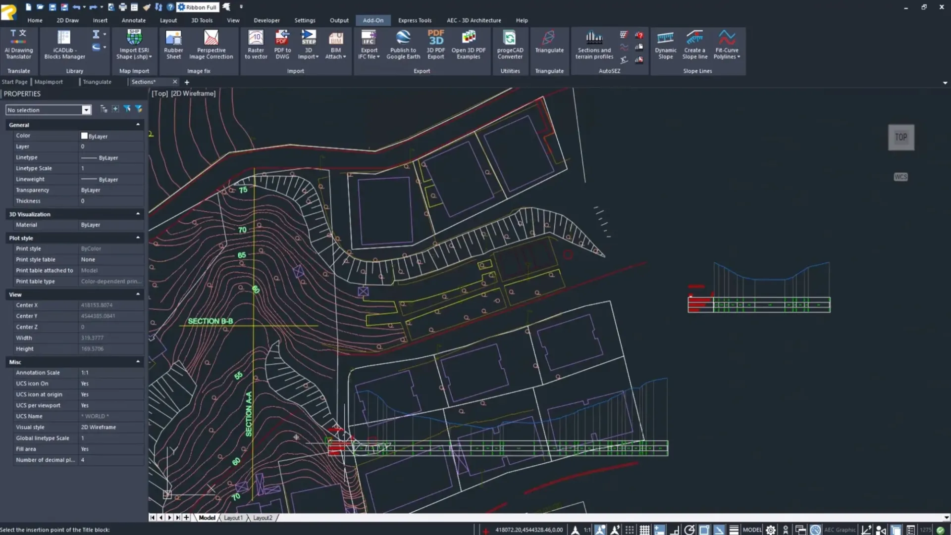Launch the Sections and terrain profiles tool
This screenshot has height=535, width=951.
(594, 45)
